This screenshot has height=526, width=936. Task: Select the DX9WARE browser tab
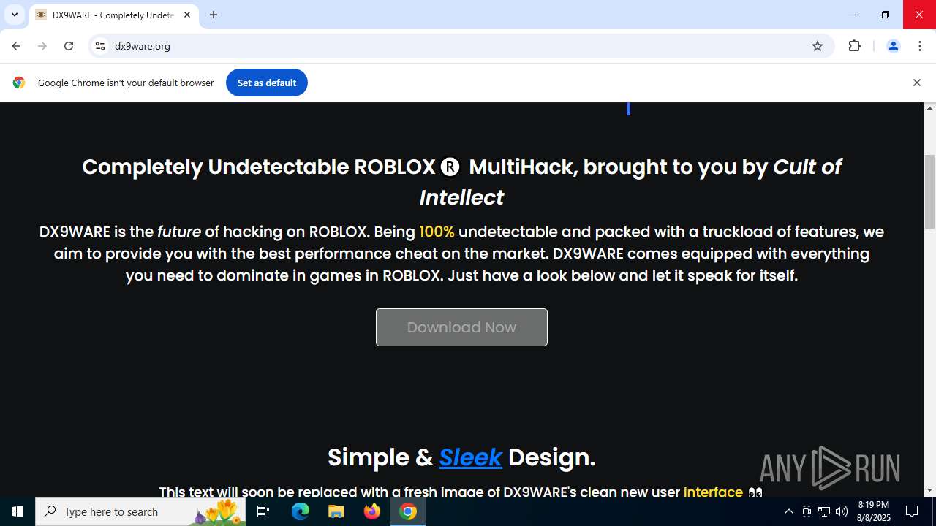(113, 15)
